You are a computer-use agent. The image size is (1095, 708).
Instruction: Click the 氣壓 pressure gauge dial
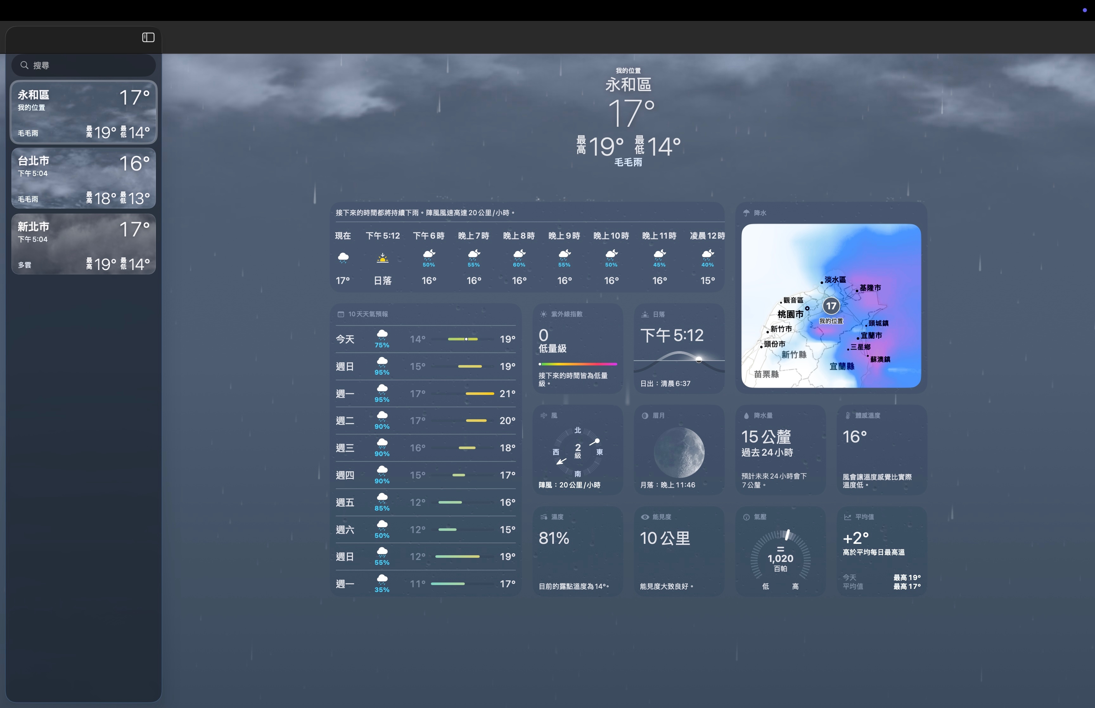click(780, 558)
